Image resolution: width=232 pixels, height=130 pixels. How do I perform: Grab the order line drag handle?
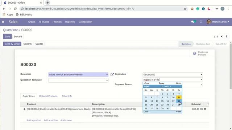coord(24,109)
